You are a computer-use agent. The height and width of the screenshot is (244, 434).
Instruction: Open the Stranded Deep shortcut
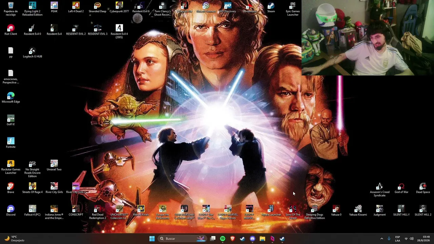click(x=98, y=7)
